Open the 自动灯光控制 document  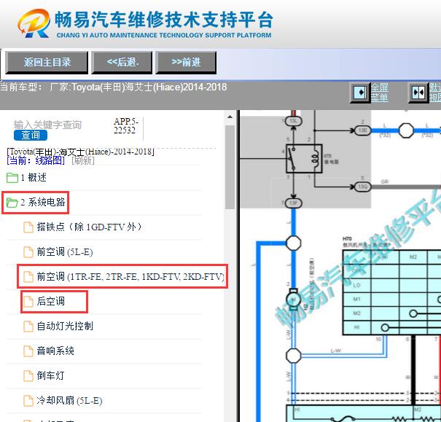point(65,326)
